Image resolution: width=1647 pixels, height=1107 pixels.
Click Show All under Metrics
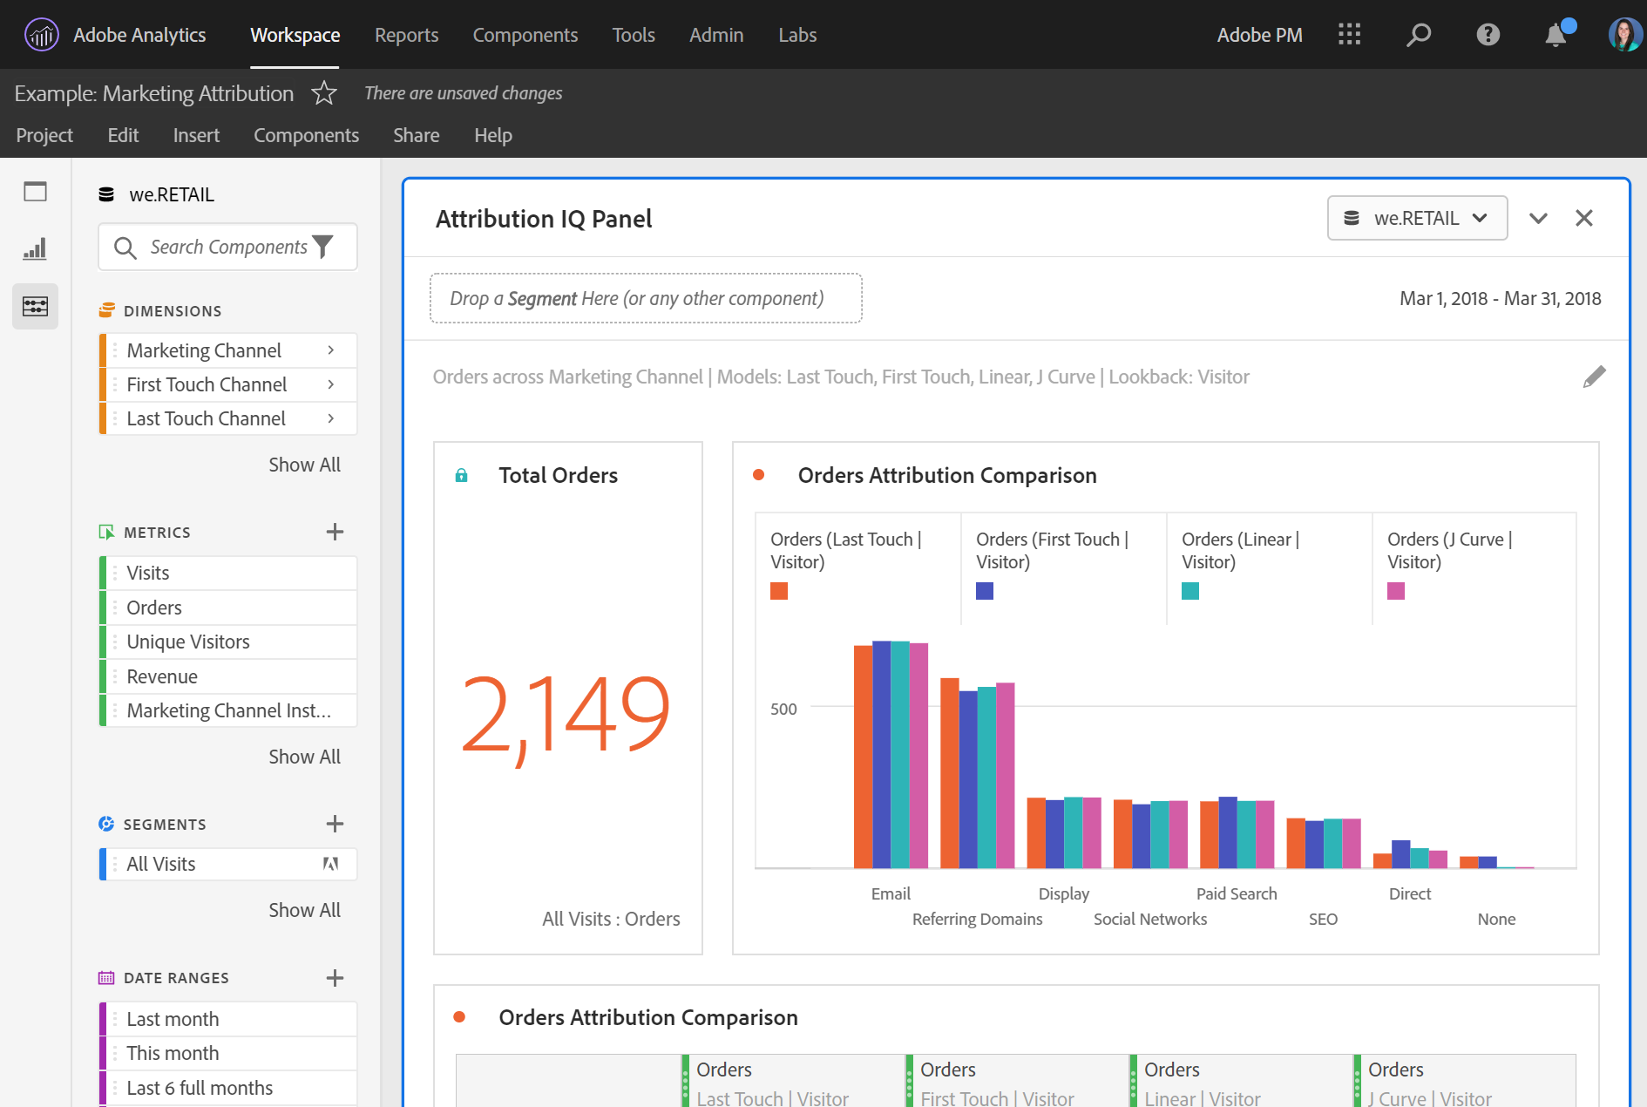[304, 756]
